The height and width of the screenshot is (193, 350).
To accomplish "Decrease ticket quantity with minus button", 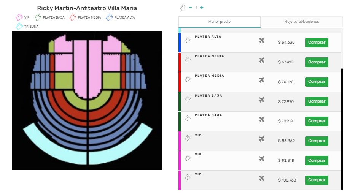I will click(x=190, y=8).
